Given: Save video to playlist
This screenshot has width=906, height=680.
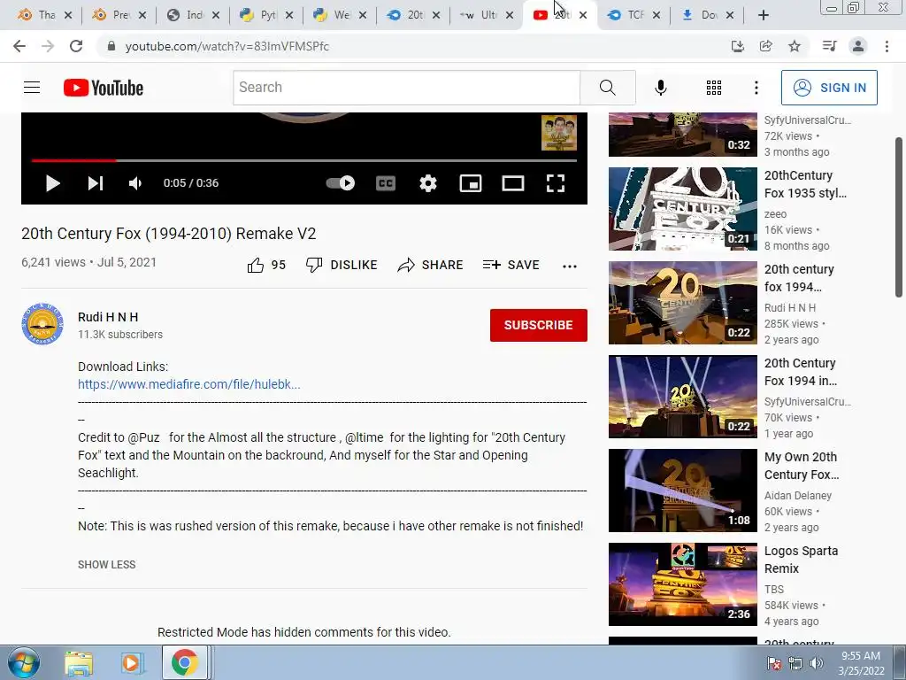Looking at the screenshot, I should 511,265.
